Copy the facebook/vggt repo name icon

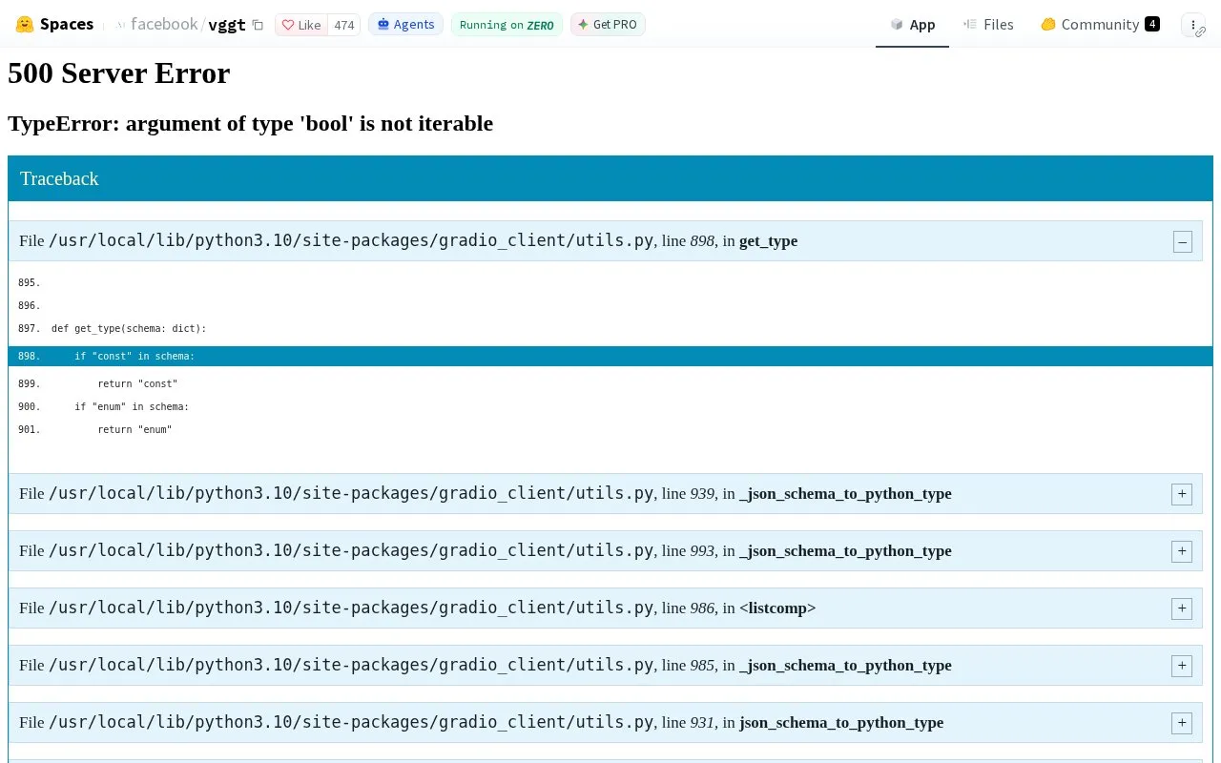tap(258, 25)
